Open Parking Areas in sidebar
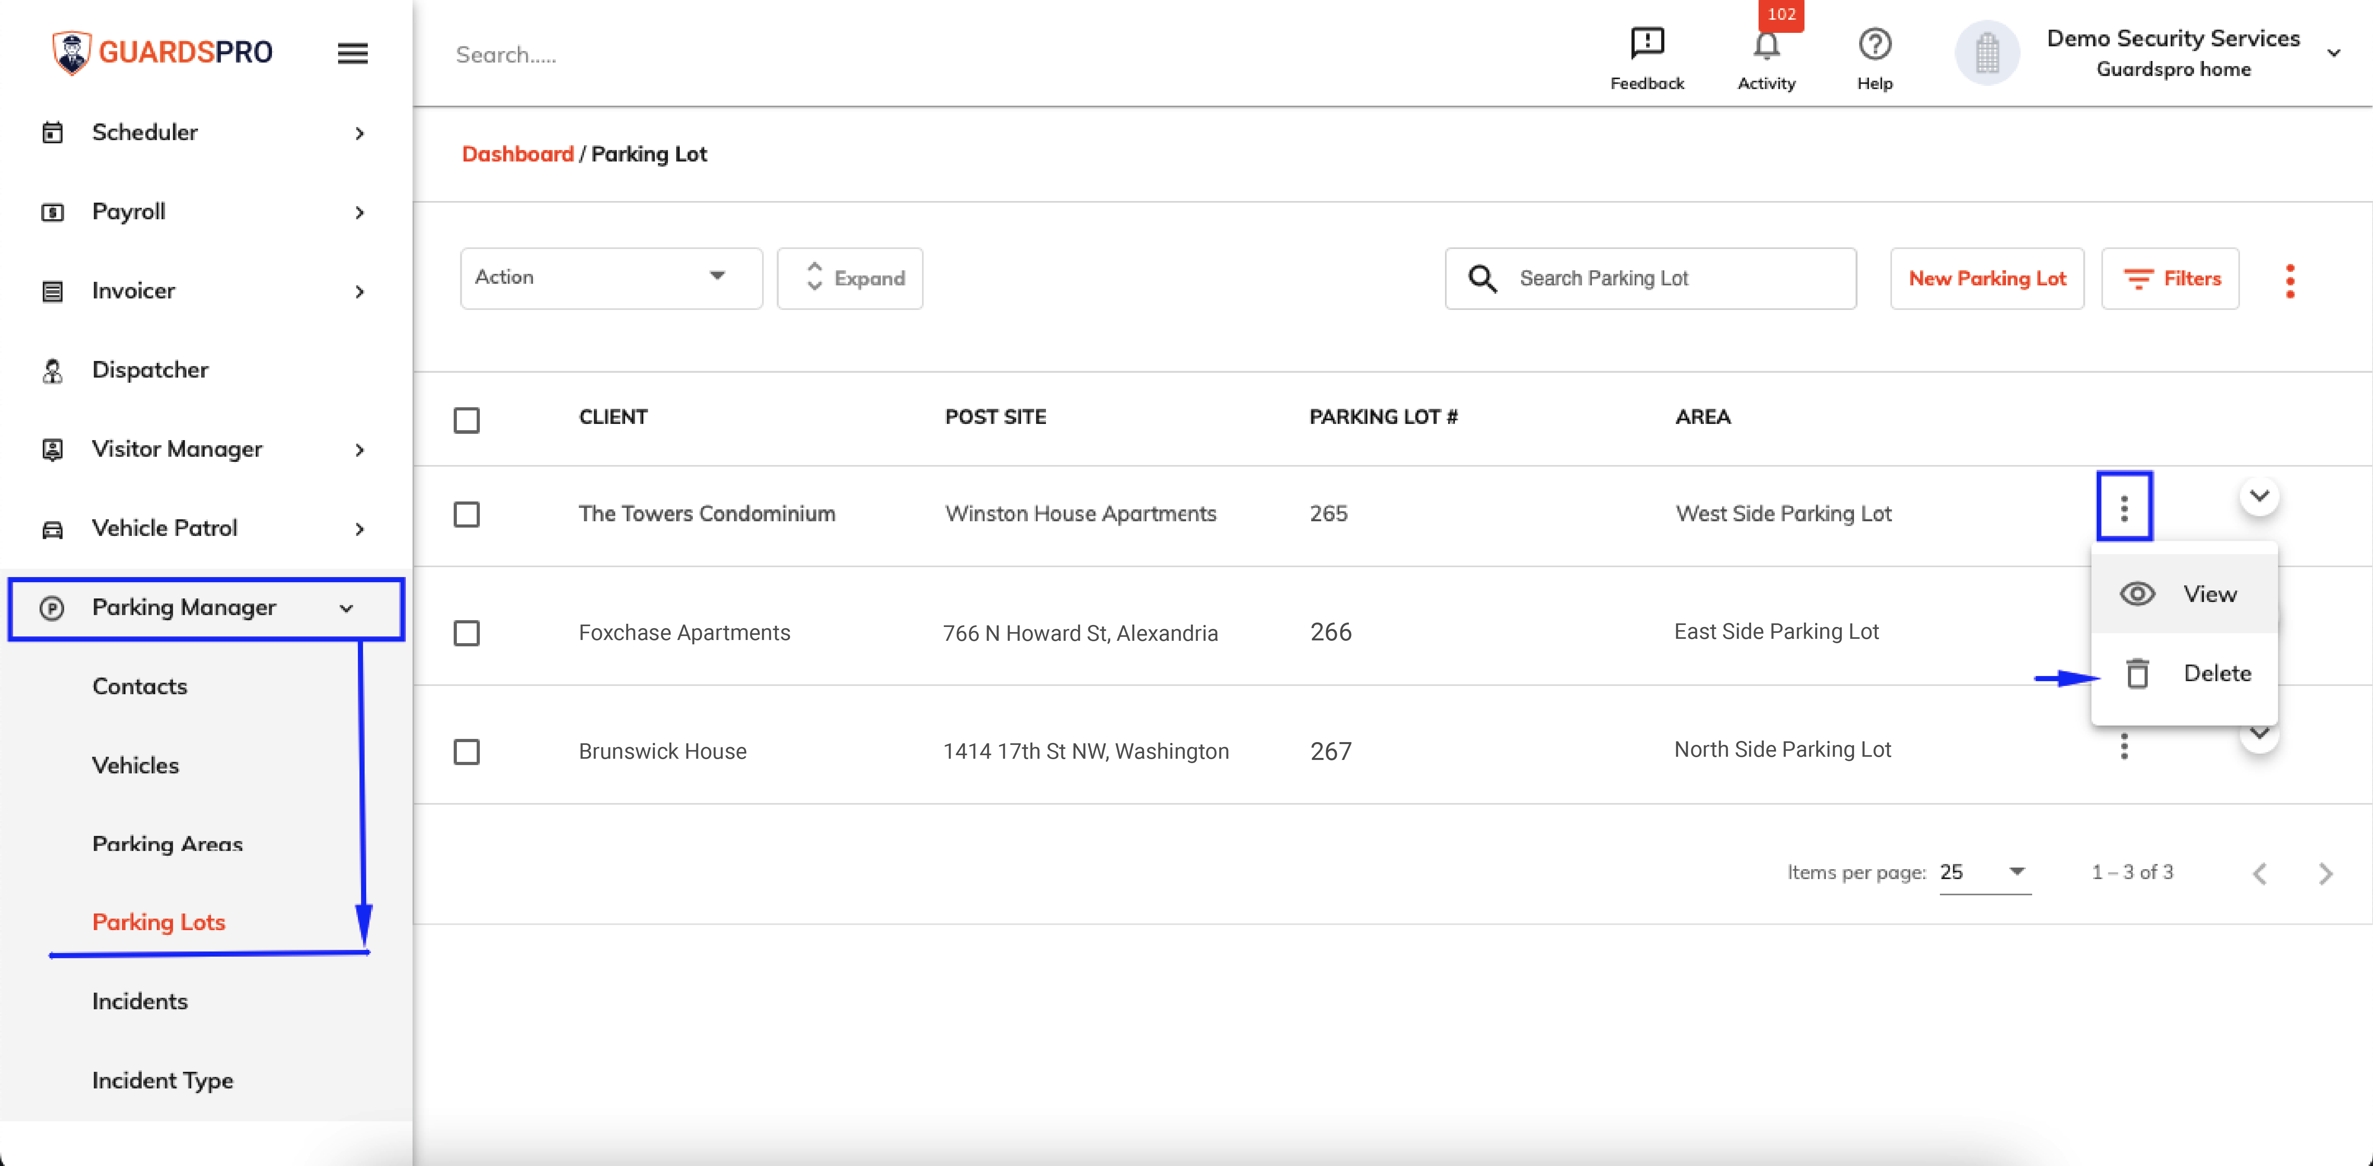The image size is (2373, 1166). [167, 844]
